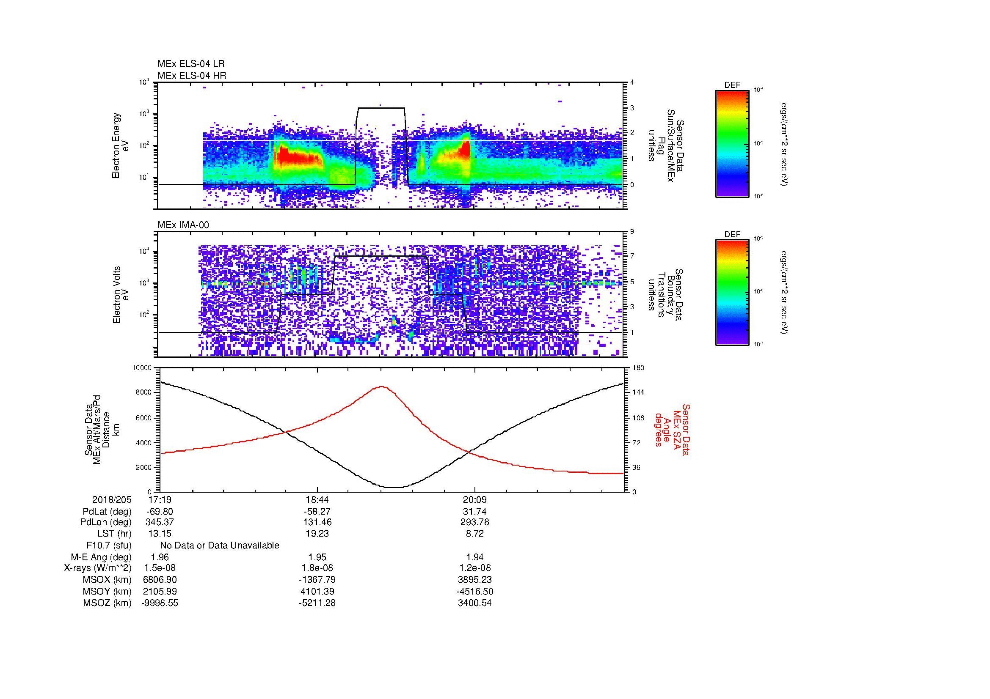
Task: Click the M-E Ang value '1.94'
Action: click(475, 557)
